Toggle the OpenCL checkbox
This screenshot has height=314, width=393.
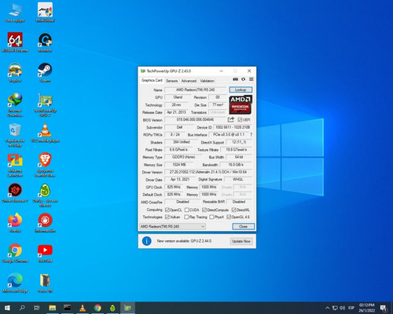[x=167, y=210]
